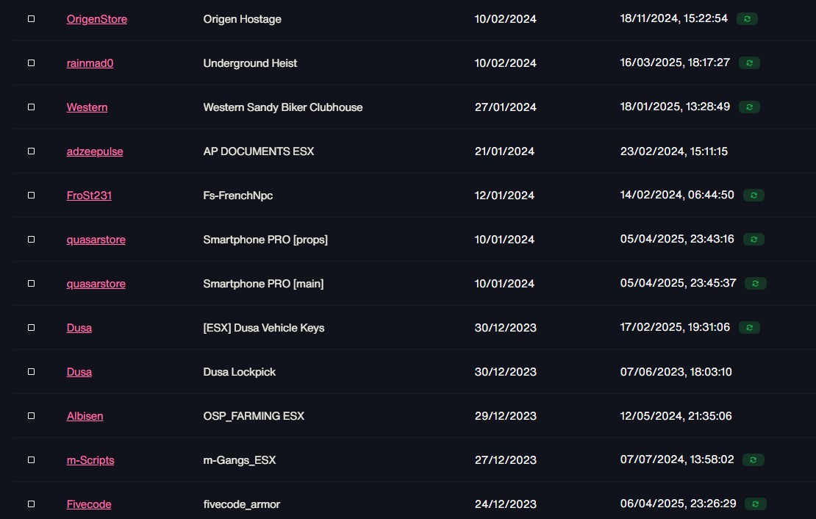
Task: Click the refresh icon beside Fs-FrenchNpc date
Action: tap(754, 196)
